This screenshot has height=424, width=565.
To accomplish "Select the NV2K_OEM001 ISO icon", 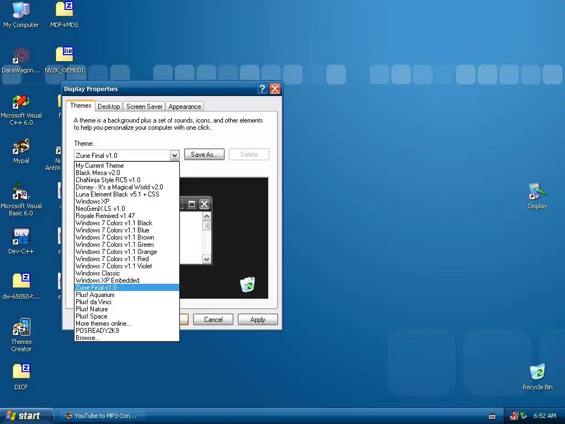I will point(64,60).
